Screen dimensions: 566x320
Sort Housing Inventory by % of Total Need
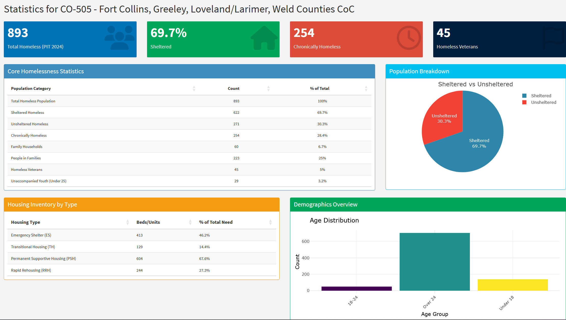pos(270,222)
